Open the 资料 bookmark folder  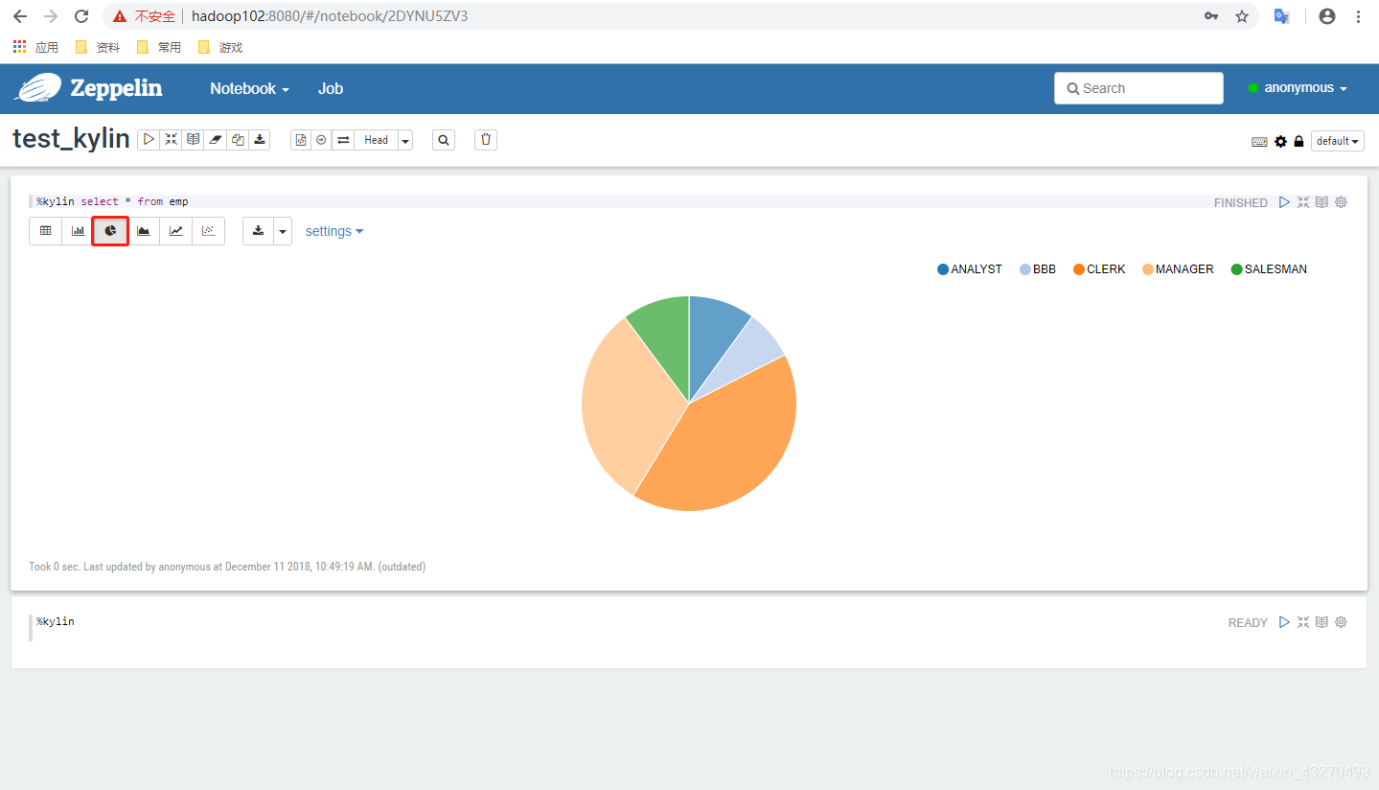click(97, 47)
